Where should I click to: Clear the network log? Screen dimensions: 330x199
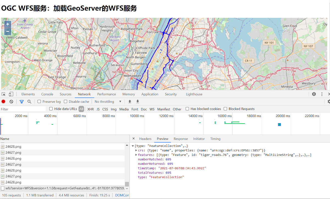[11, 101]
